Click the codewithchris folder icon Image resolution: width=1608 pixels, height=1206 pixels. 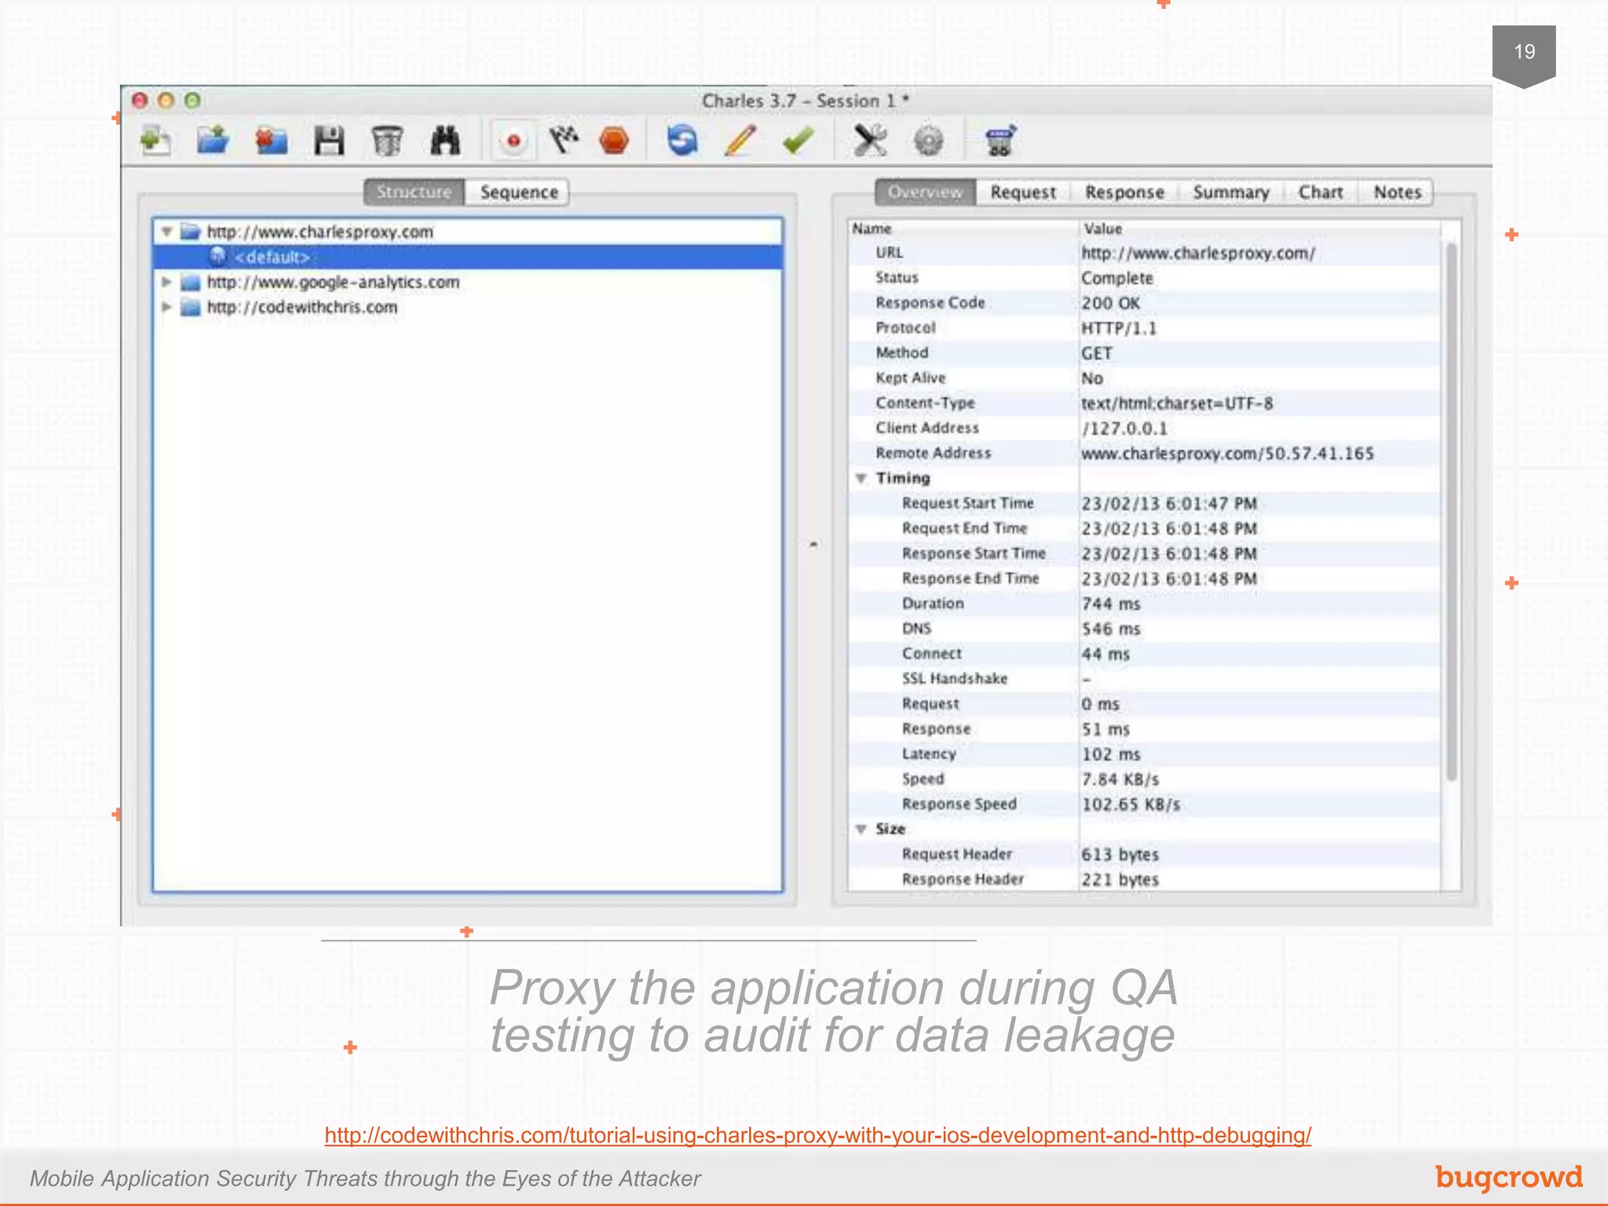[x=191, y=307]
